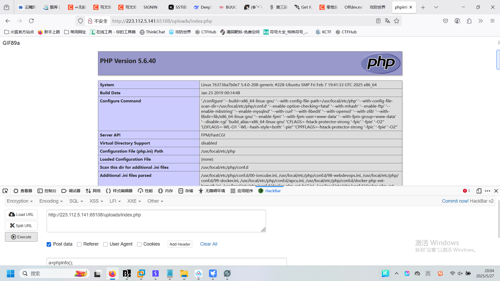Open the extensions puzzle icon

tap(469, 21)
